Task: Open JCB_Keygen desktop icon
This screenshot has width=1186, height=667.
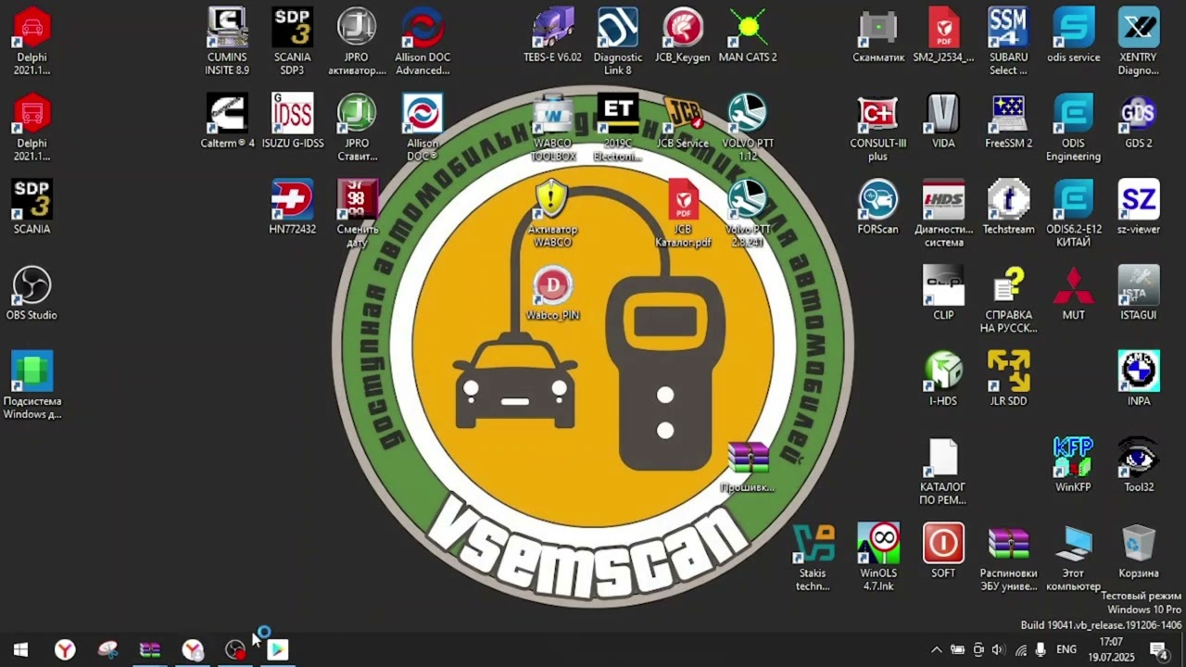Action: click(x=683, y=35)
